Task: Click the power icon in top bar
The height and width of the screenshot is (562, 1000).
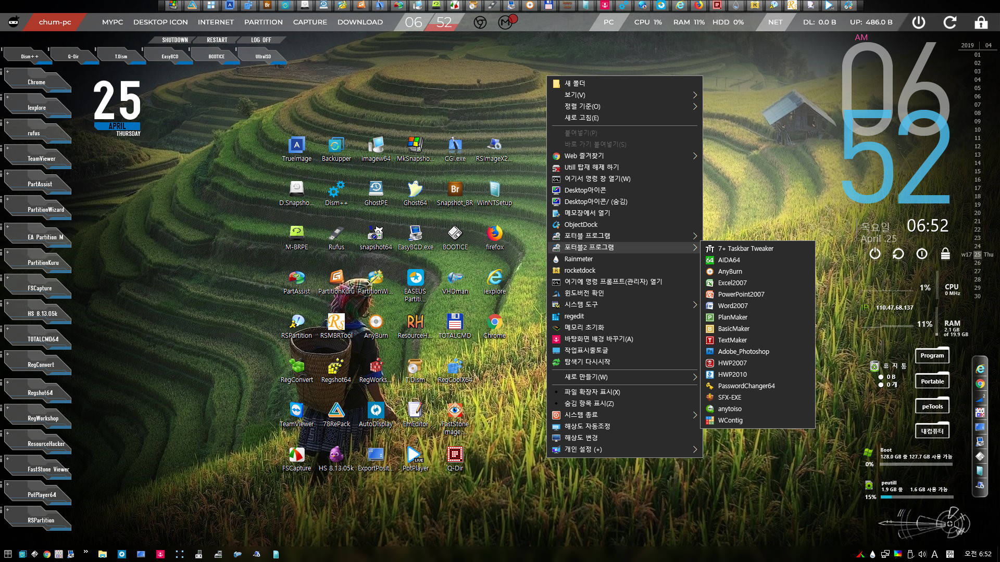Action: pos(919,22)
